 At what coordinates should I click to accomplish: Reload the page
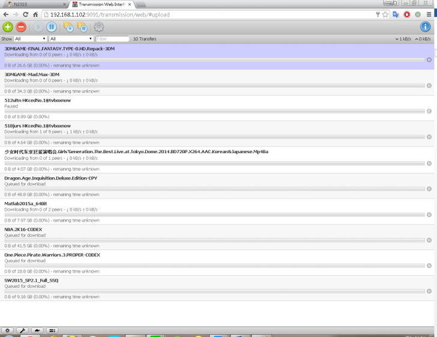click(25, 14)
